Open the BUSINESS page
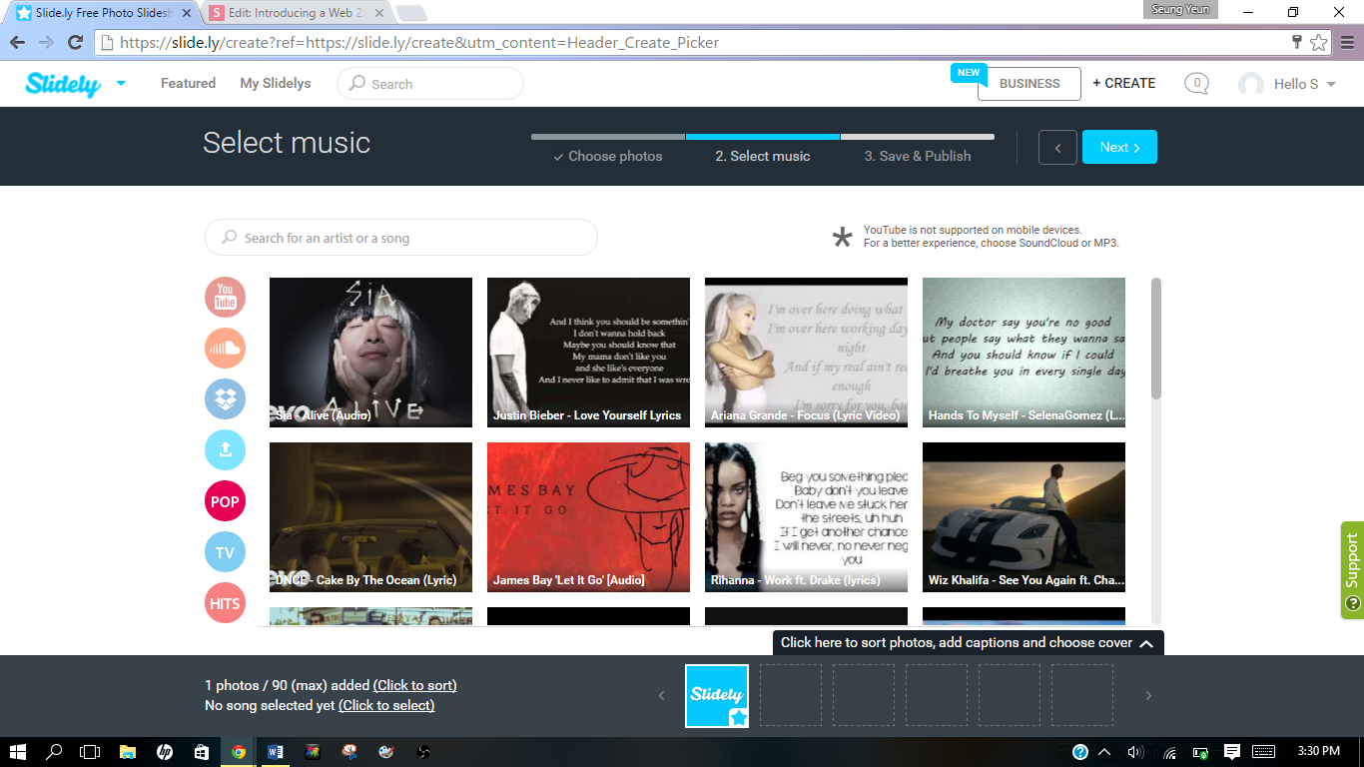This screenshot has width=1364, height=767. click(1029, 84)
